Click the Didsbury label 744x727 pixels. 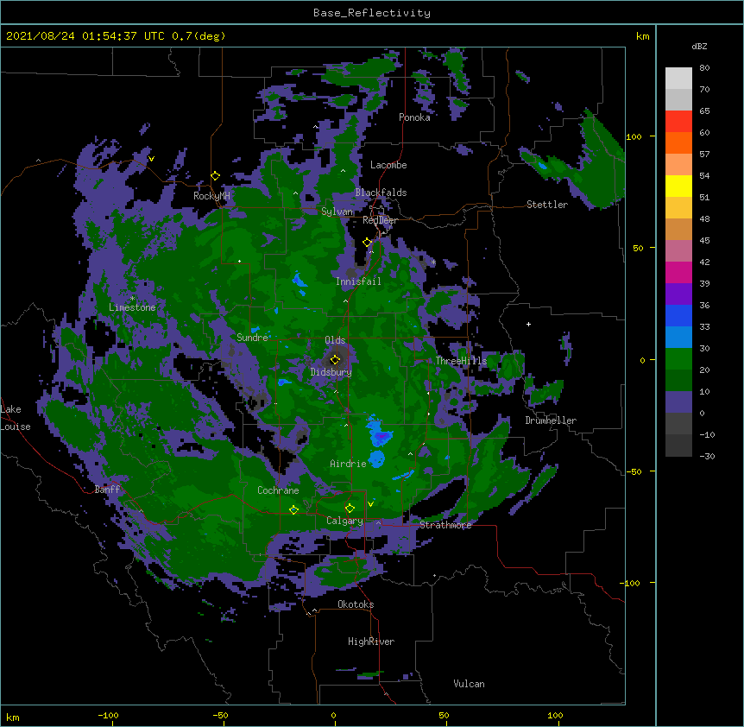point(331,372)
